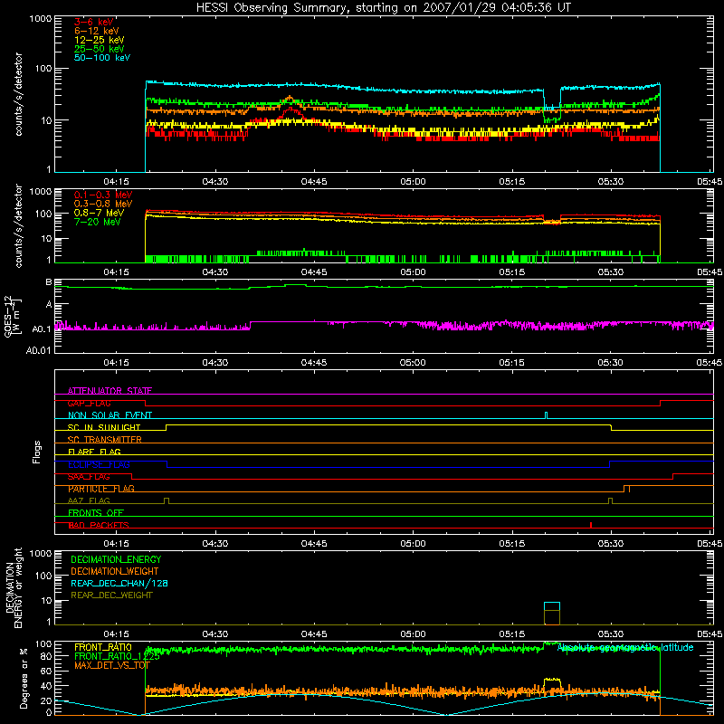Click the REAR_DEC_CHAN/128 legend label
Viewport: 724px width, 724px height.
[119, 583]
